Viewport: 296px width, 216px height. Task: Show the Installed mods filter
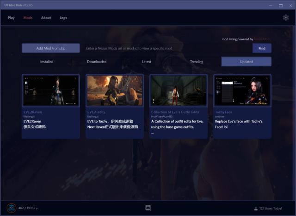point(47,62)
